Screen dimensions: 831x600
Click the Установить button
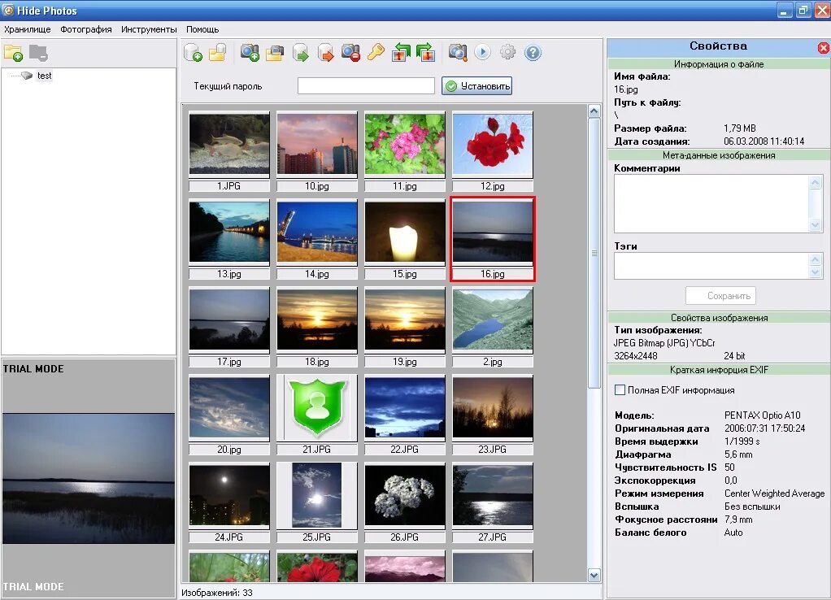coord(477,86)
